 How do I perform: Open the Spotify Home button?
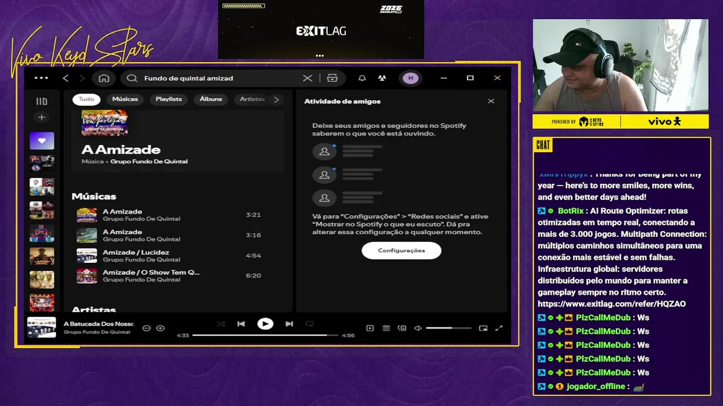coord(104,78)
